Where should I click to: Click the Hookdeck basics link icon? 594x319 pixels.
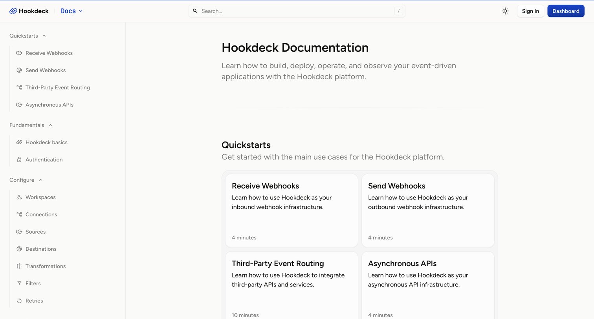point(19,142)
